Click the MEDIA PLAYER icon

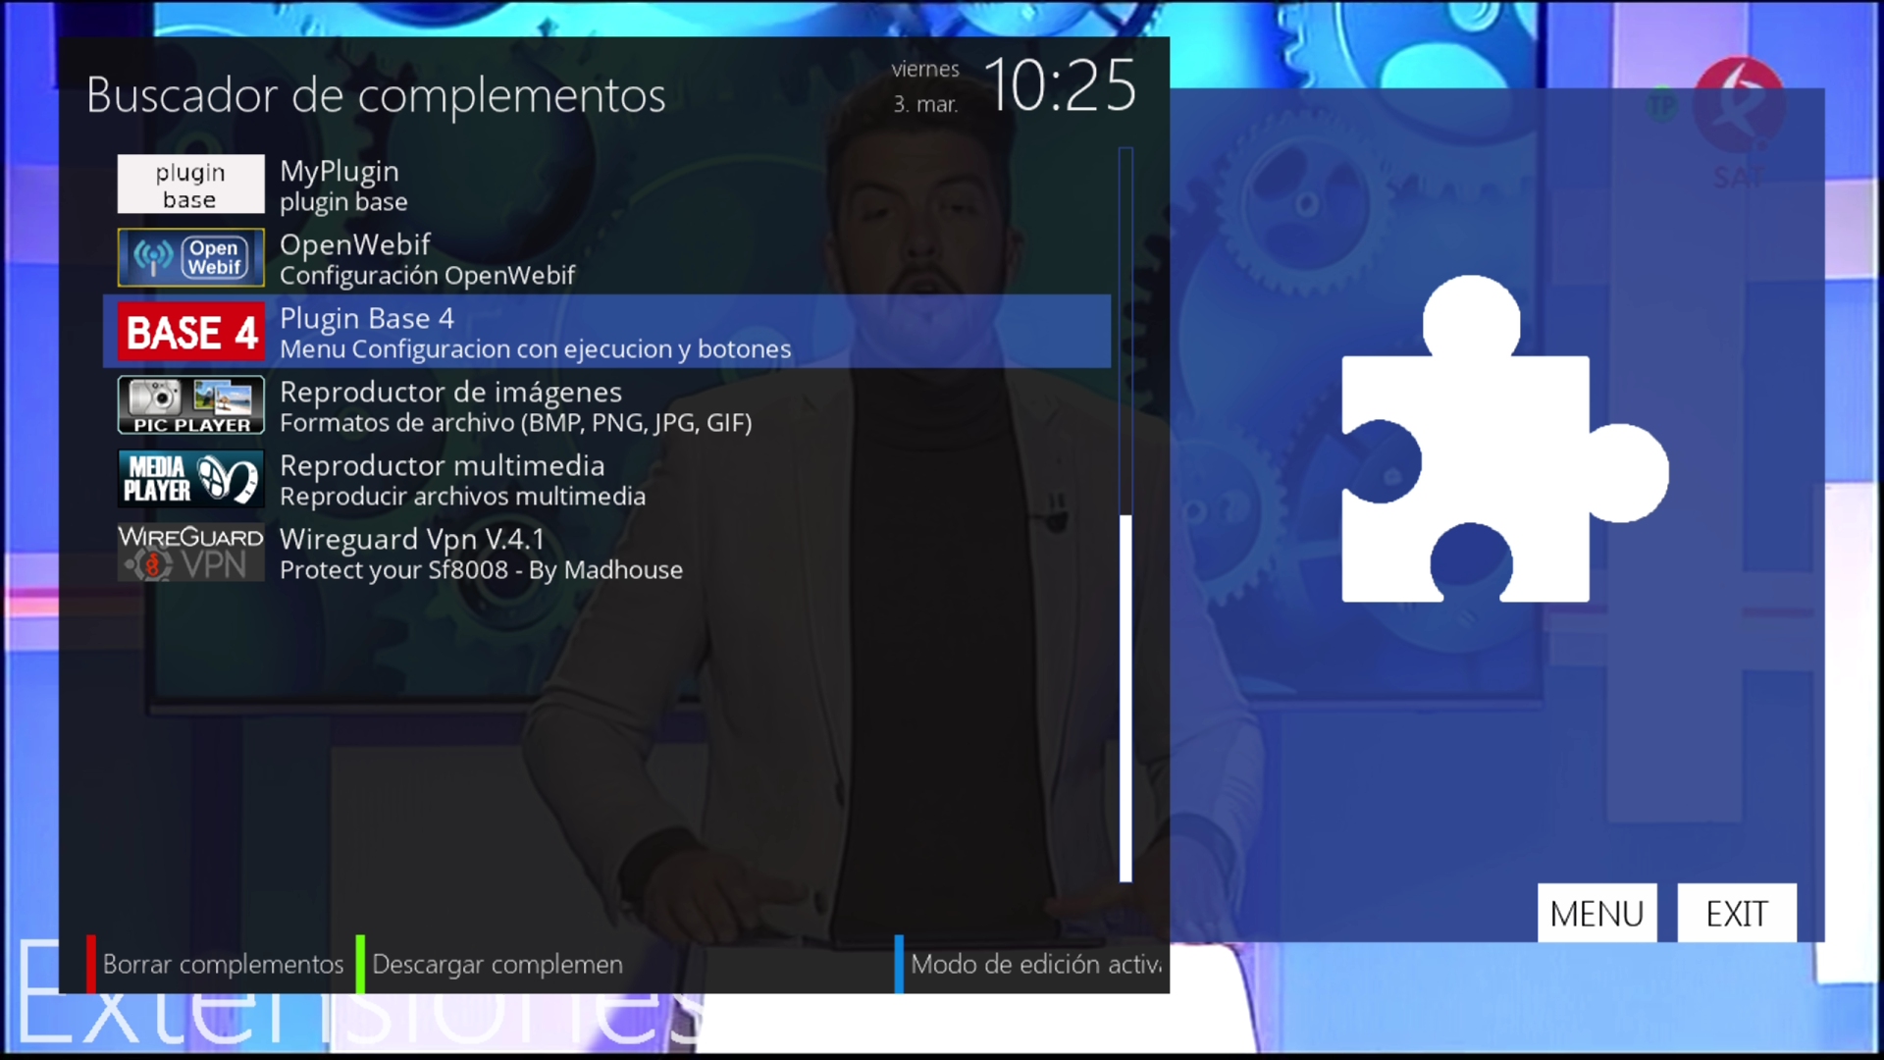(x=190, y=478)
